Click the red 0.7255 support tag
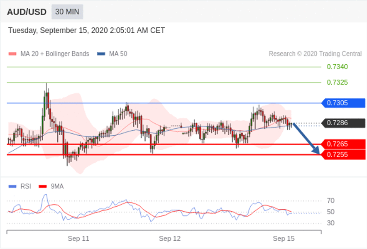This screenshot has width=367, height=249. pos(343,155)
